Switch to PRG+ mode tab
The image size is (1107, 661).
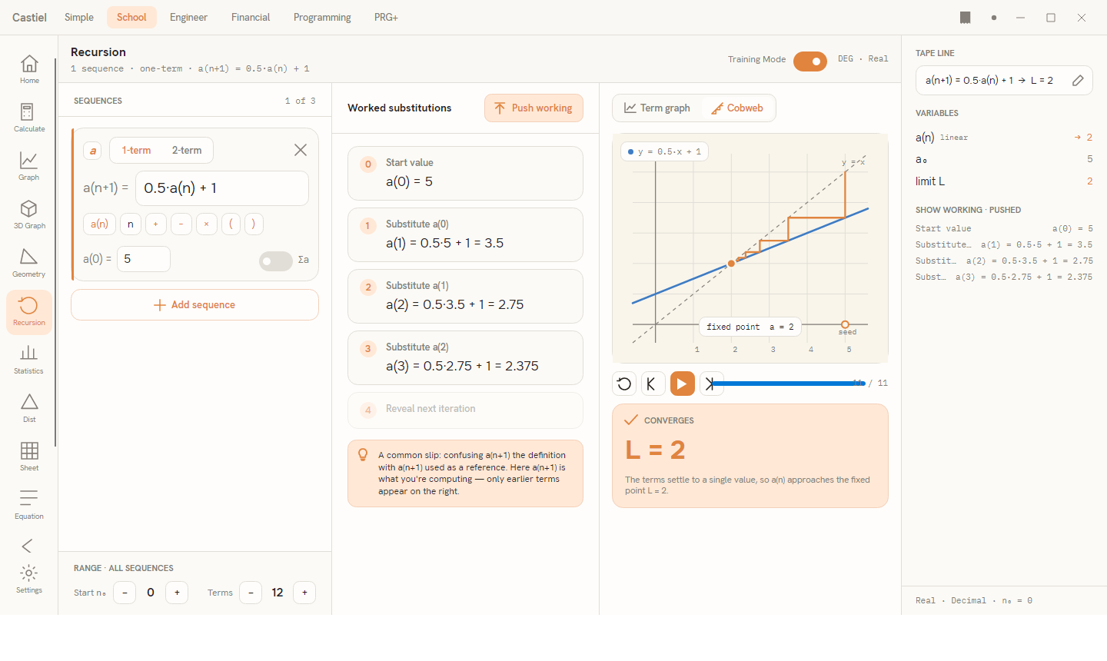[386, 17]
